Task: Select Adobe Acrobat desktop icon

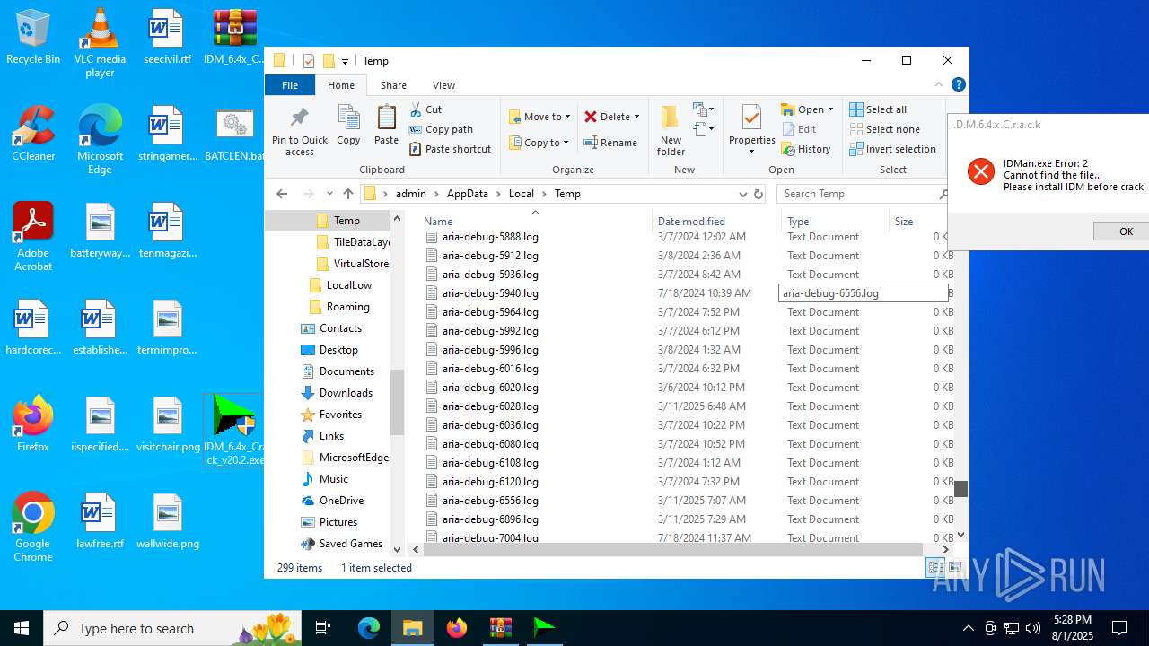Action: (x=33, y=237)
